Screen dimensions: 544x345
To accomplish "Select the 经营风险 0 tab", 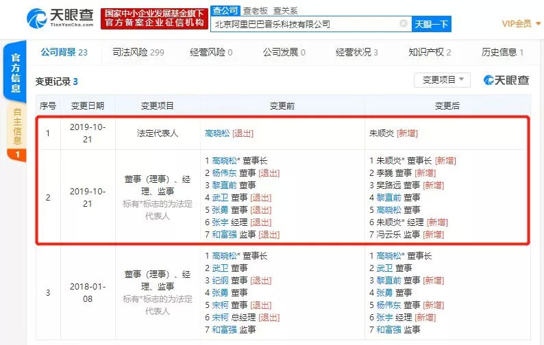I will (x=211, y=52).
